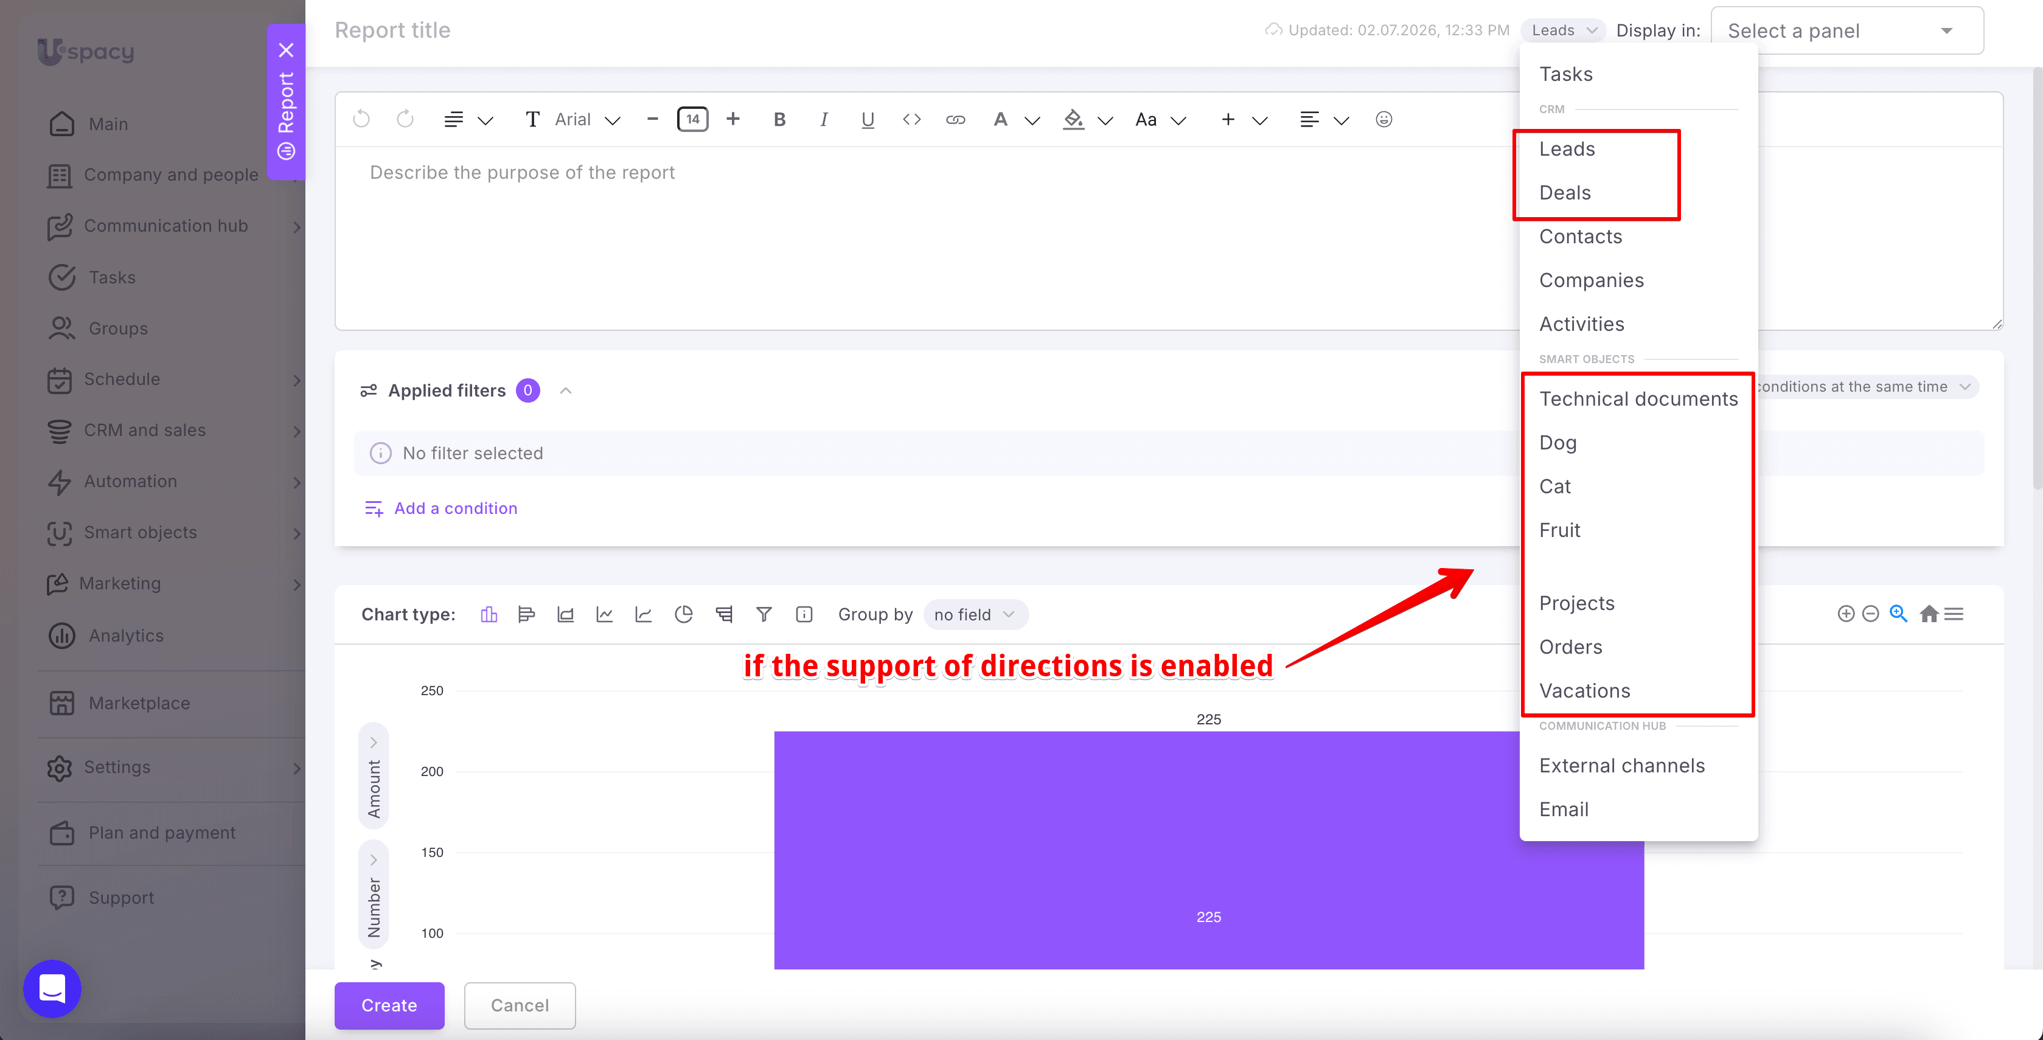
Task: Select Tasks in the entity list
Action: (1638, 74)
